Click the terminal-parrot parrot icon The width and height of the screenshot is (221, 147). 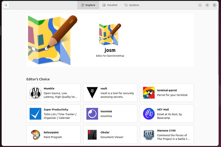149,93
